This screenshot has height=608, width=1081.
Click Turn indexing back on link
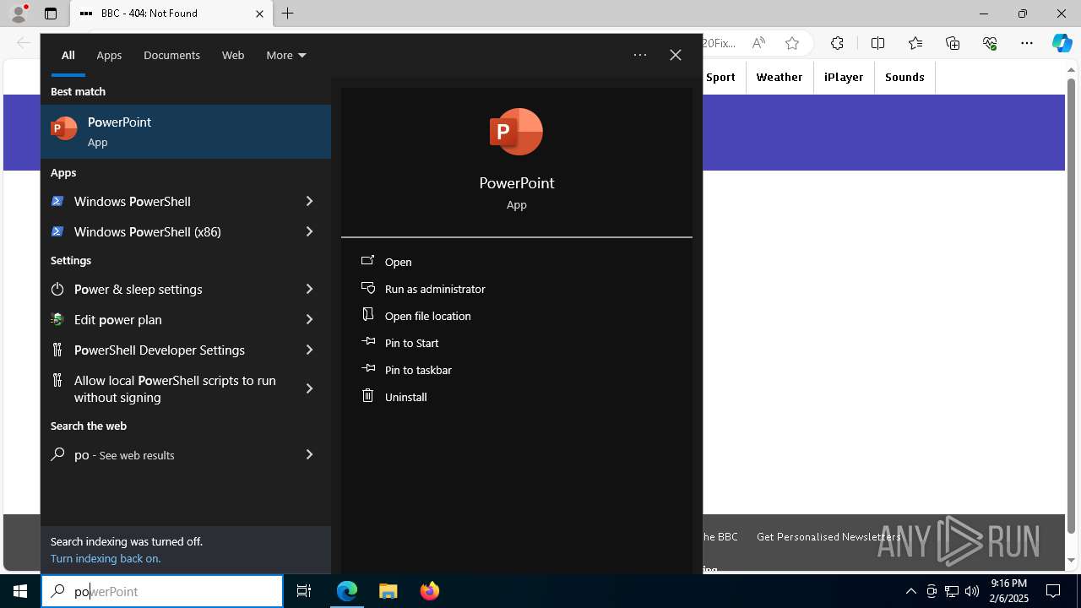(x=106, y=558)
